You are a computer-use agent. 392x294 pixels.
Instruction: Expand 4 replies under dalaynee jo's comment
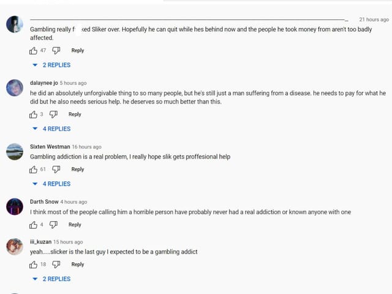[x=53, y=129]
